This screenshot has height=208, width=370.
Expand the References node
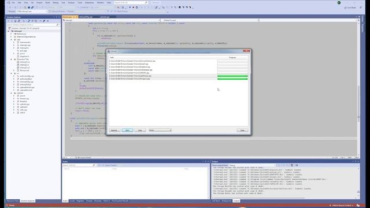pyautogui.click(x=11, y=34)
